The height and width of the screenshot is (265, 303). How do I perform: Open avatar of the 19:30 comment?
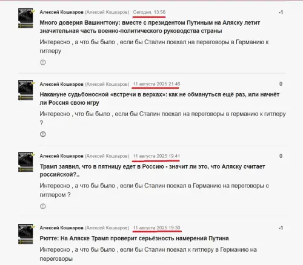(25, 234)
